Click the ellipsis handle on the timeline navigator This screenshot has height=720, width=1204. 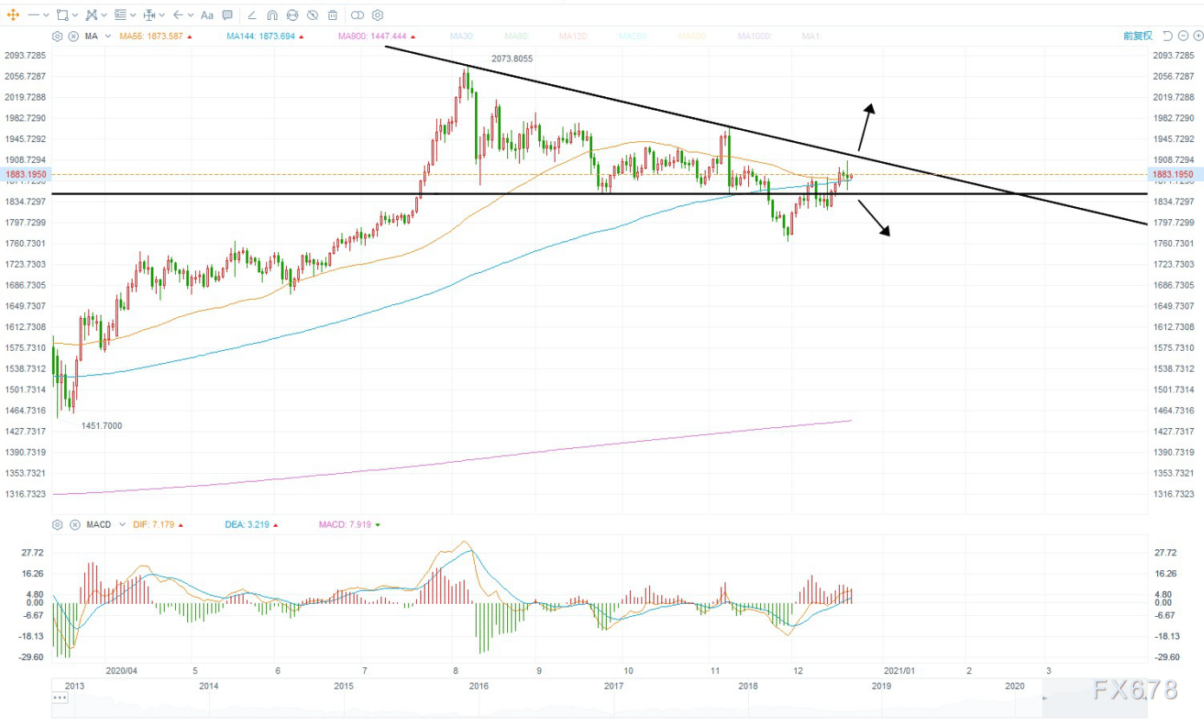click(x=60, y=697)
